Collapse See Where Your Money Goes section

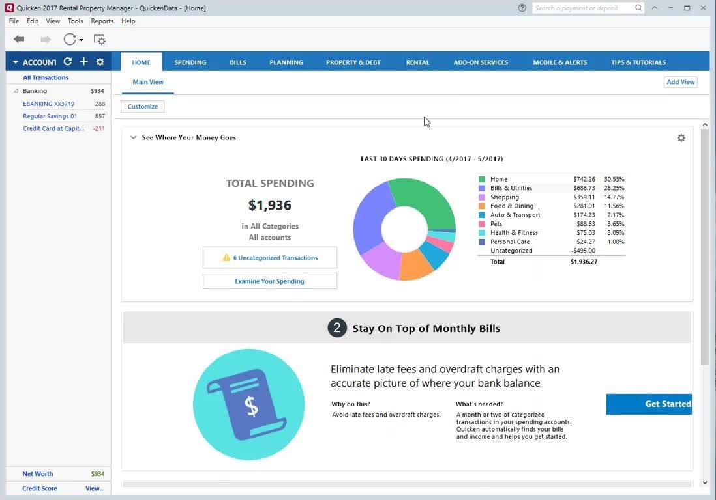pyautogui.click(x=133, y=138)
